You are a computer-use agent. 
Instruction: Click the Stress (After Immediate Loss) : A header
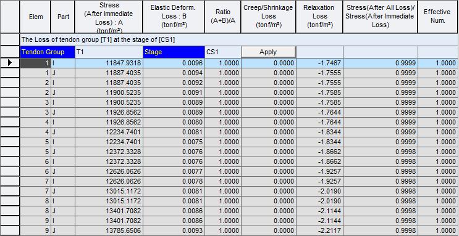tap(109, 17)
